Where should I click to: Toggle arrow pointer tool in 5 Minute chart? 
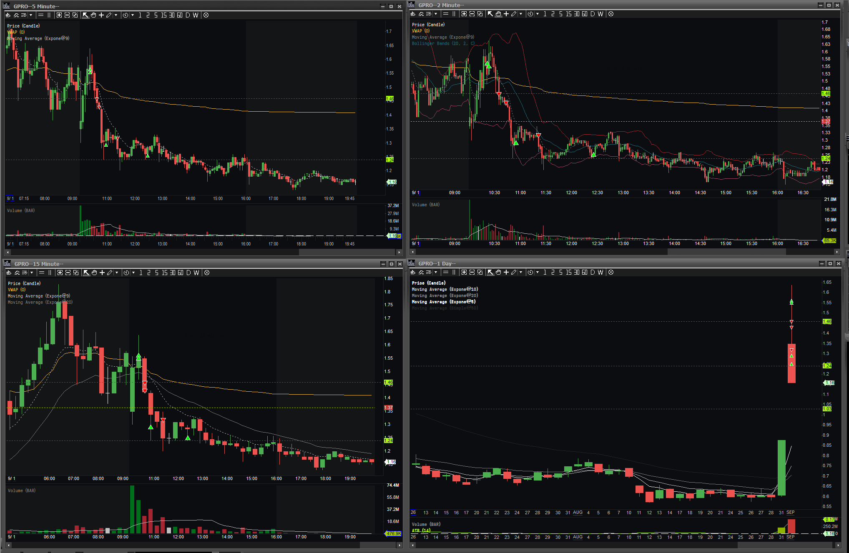[x=85, y=15]
